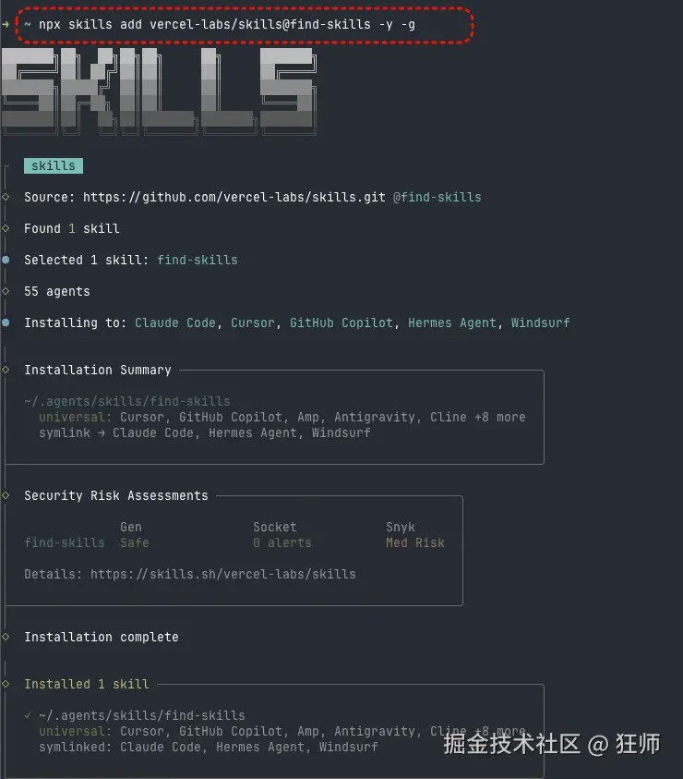Click the 'Found 1 skill' line
The image size is (683, 779).
pos(72,228)
